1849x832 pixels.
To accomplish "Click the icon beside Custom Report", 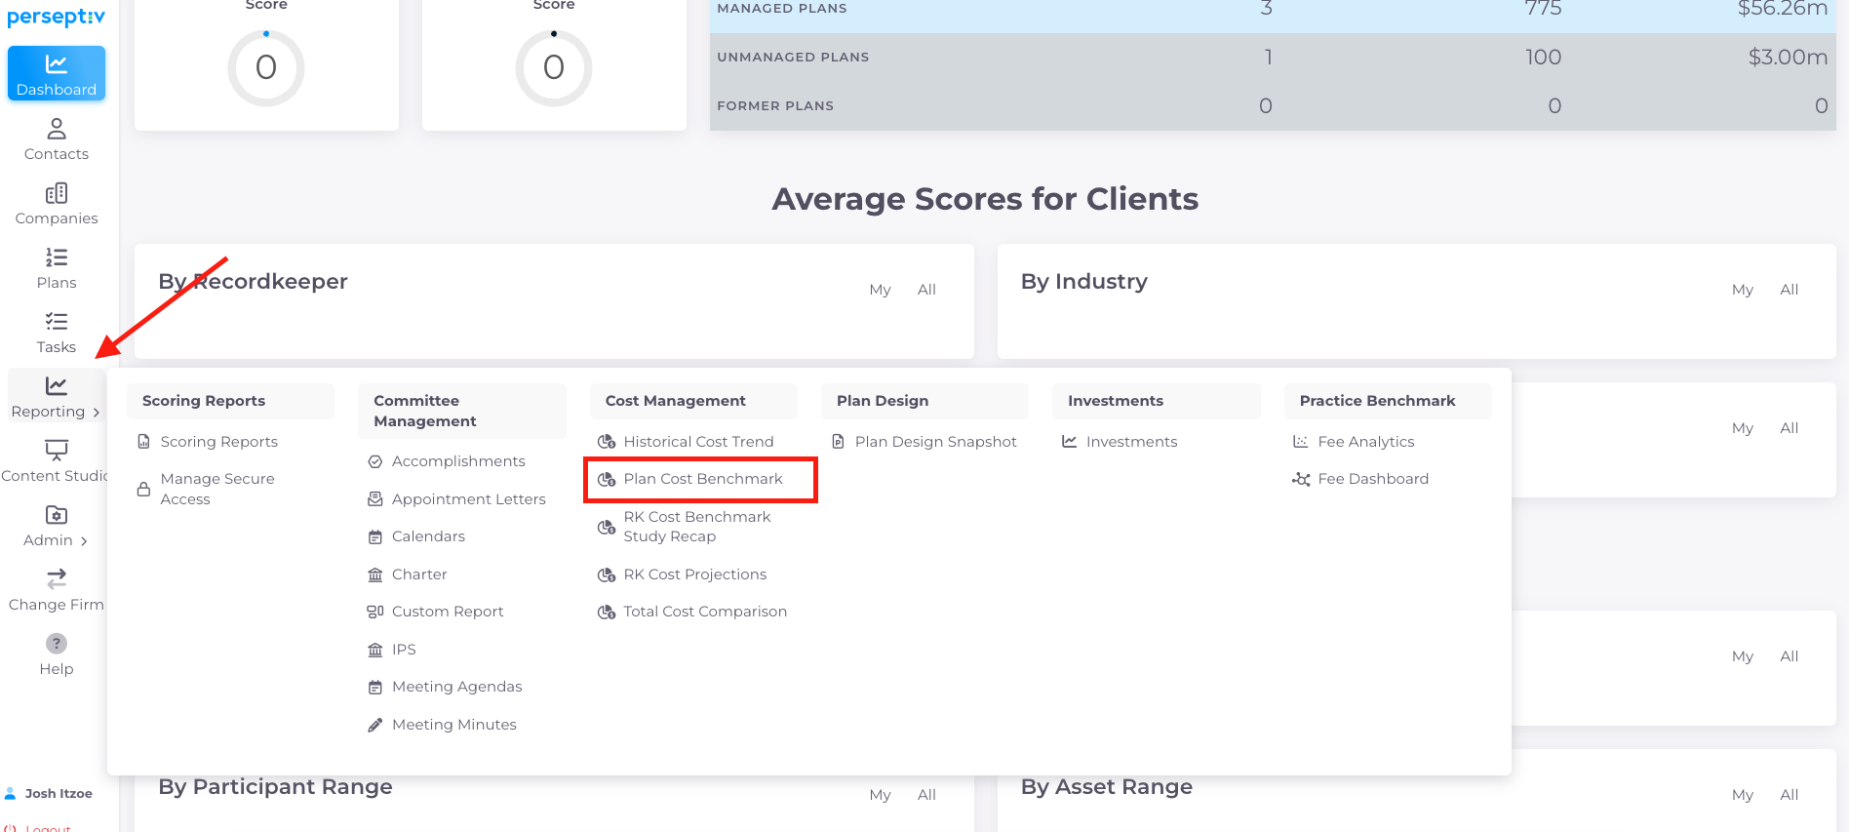I will 375,612.
